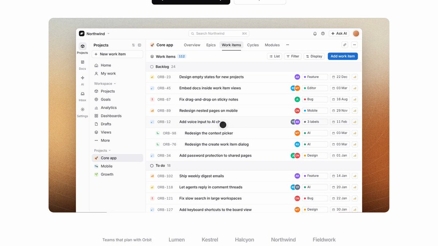Viewport: 438px width, 246px height.
Task: Click the RS avatar on ORB-76
Action: (297, 144)
